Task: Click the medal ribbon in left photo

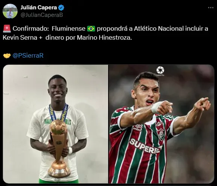Action: click(x=59, y=112)
